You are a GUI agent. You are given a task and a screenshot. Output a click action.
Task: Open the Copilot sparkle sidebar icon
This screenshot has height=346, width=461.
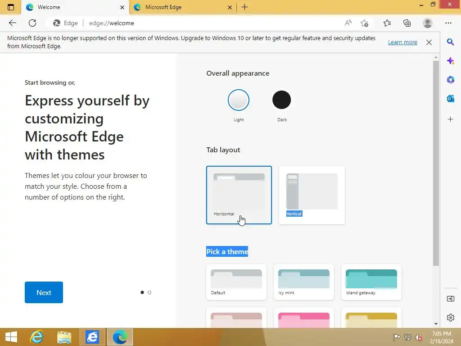450,61
